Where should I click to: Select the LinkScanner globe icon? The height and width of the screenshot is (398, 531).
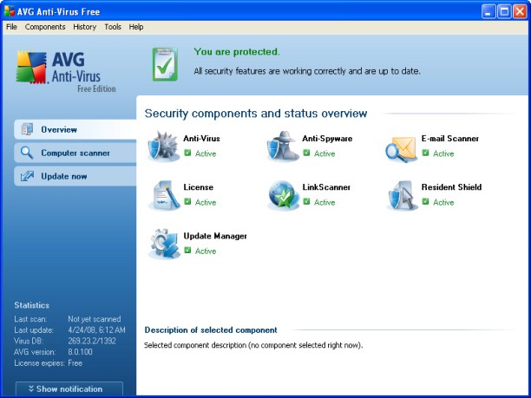click(282, 195)
